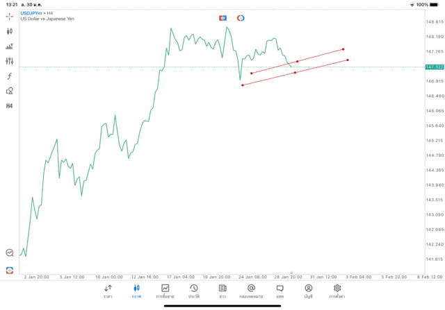Open the แชท (Chat) tab
The width and height of the screenshot is (445, 310).
280,291
